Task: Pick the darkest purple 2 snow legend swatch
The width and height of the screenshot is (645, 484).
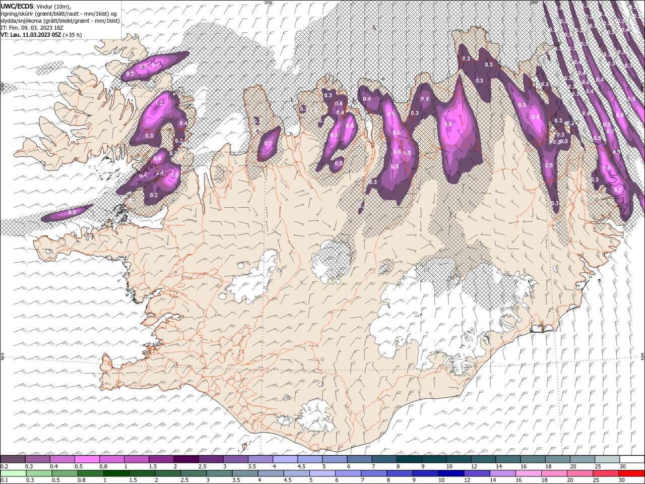Action: coord(186,459)
